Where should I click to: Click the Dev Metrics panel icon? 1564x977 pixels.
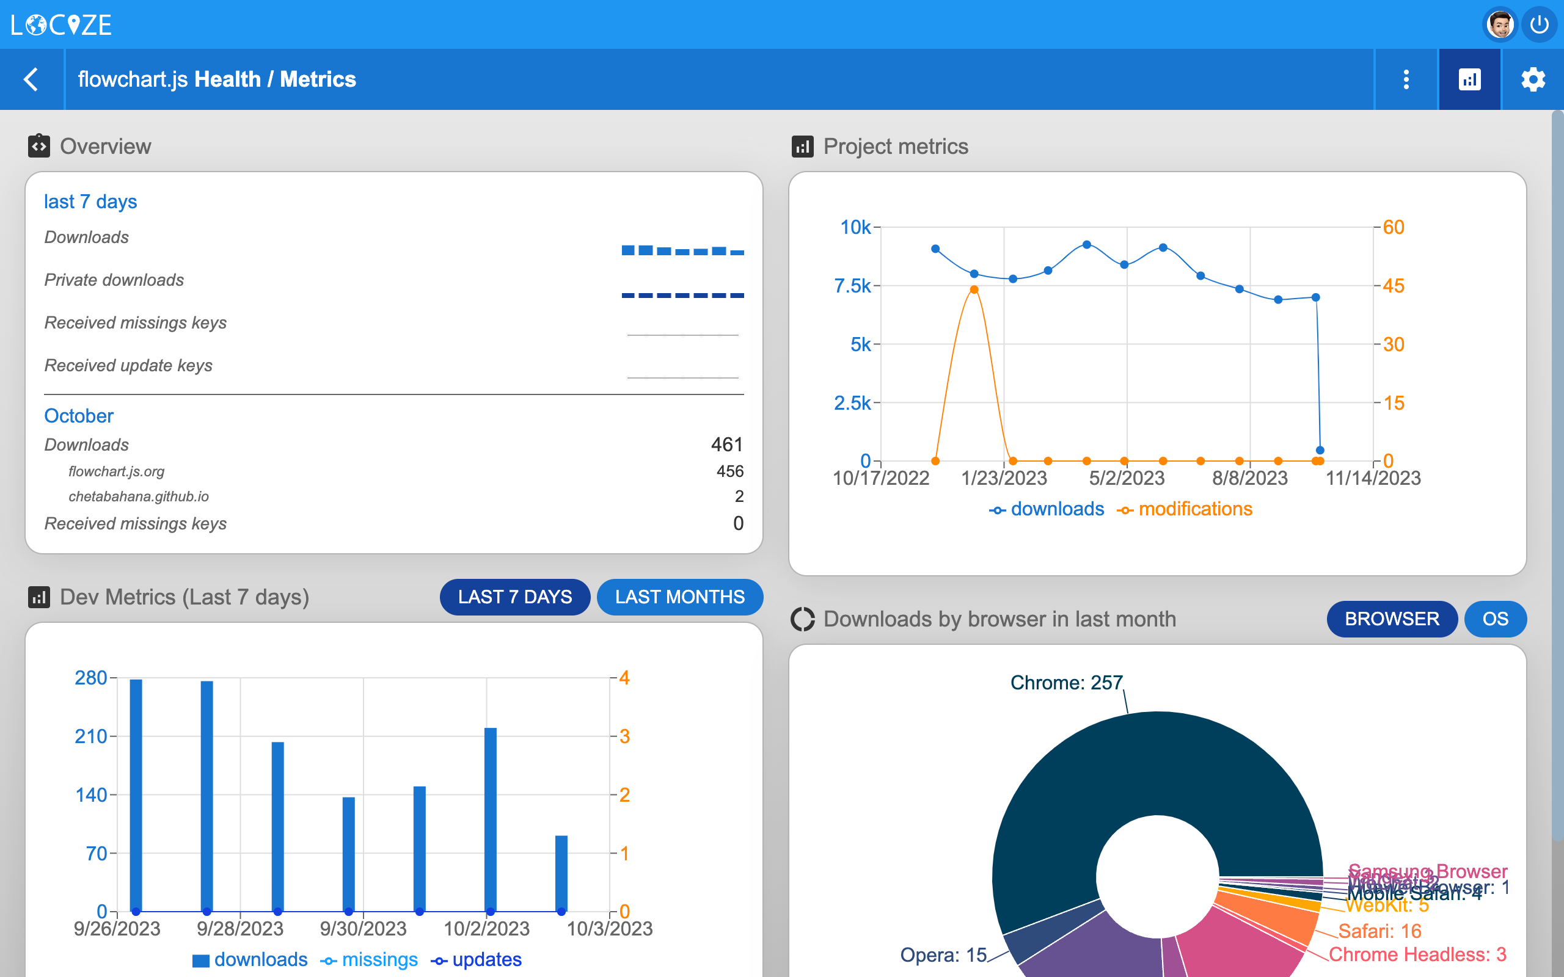point(40,597)
